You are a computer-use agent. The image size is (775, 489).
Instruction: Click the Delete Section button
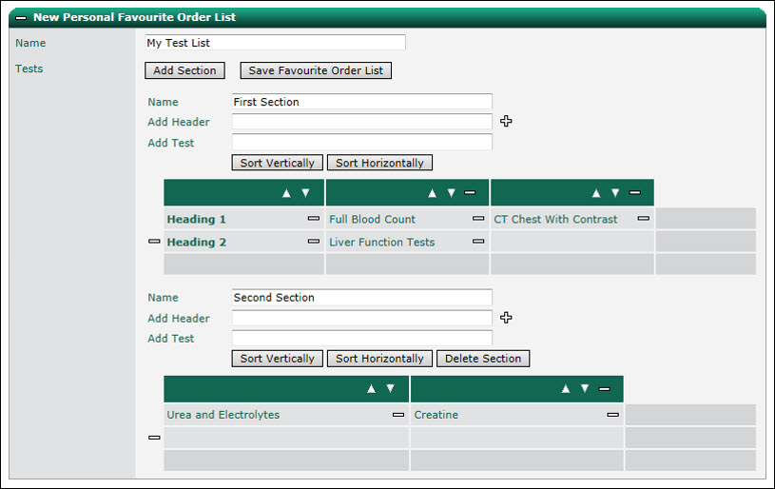[x=483, y=359]
